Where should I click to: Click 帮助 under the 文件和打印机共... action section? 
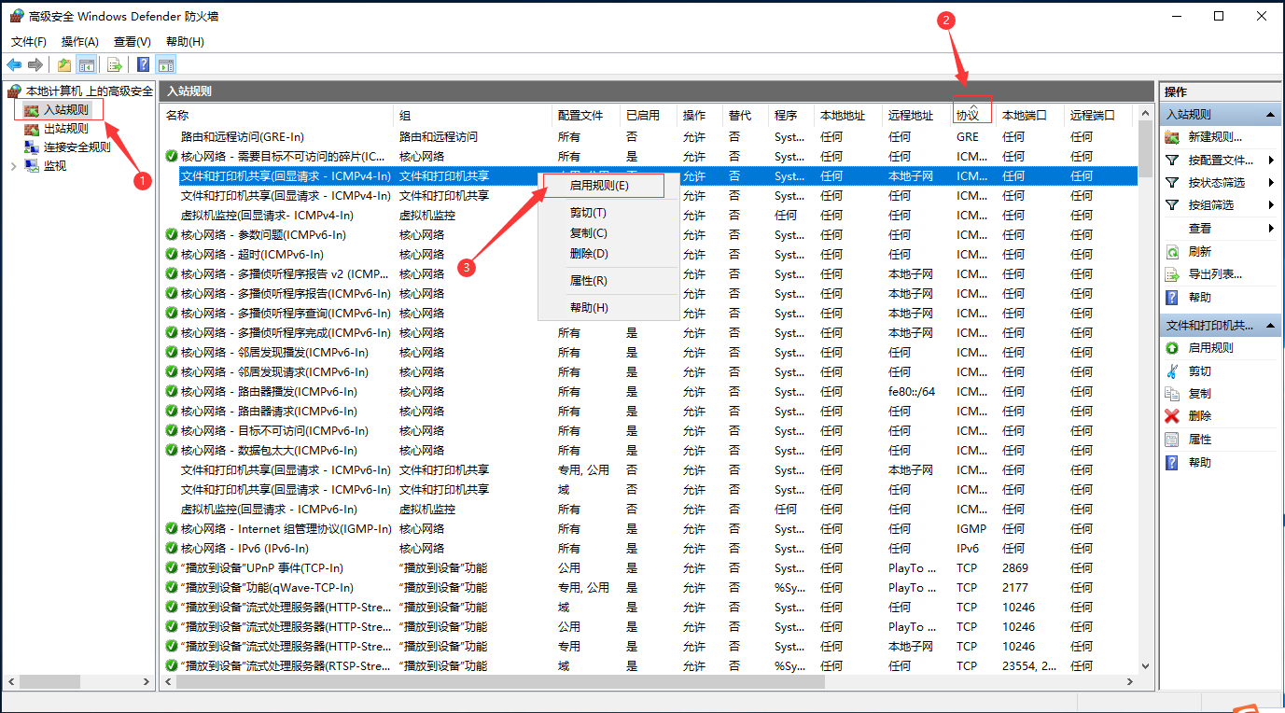[x=1199, y=462]
